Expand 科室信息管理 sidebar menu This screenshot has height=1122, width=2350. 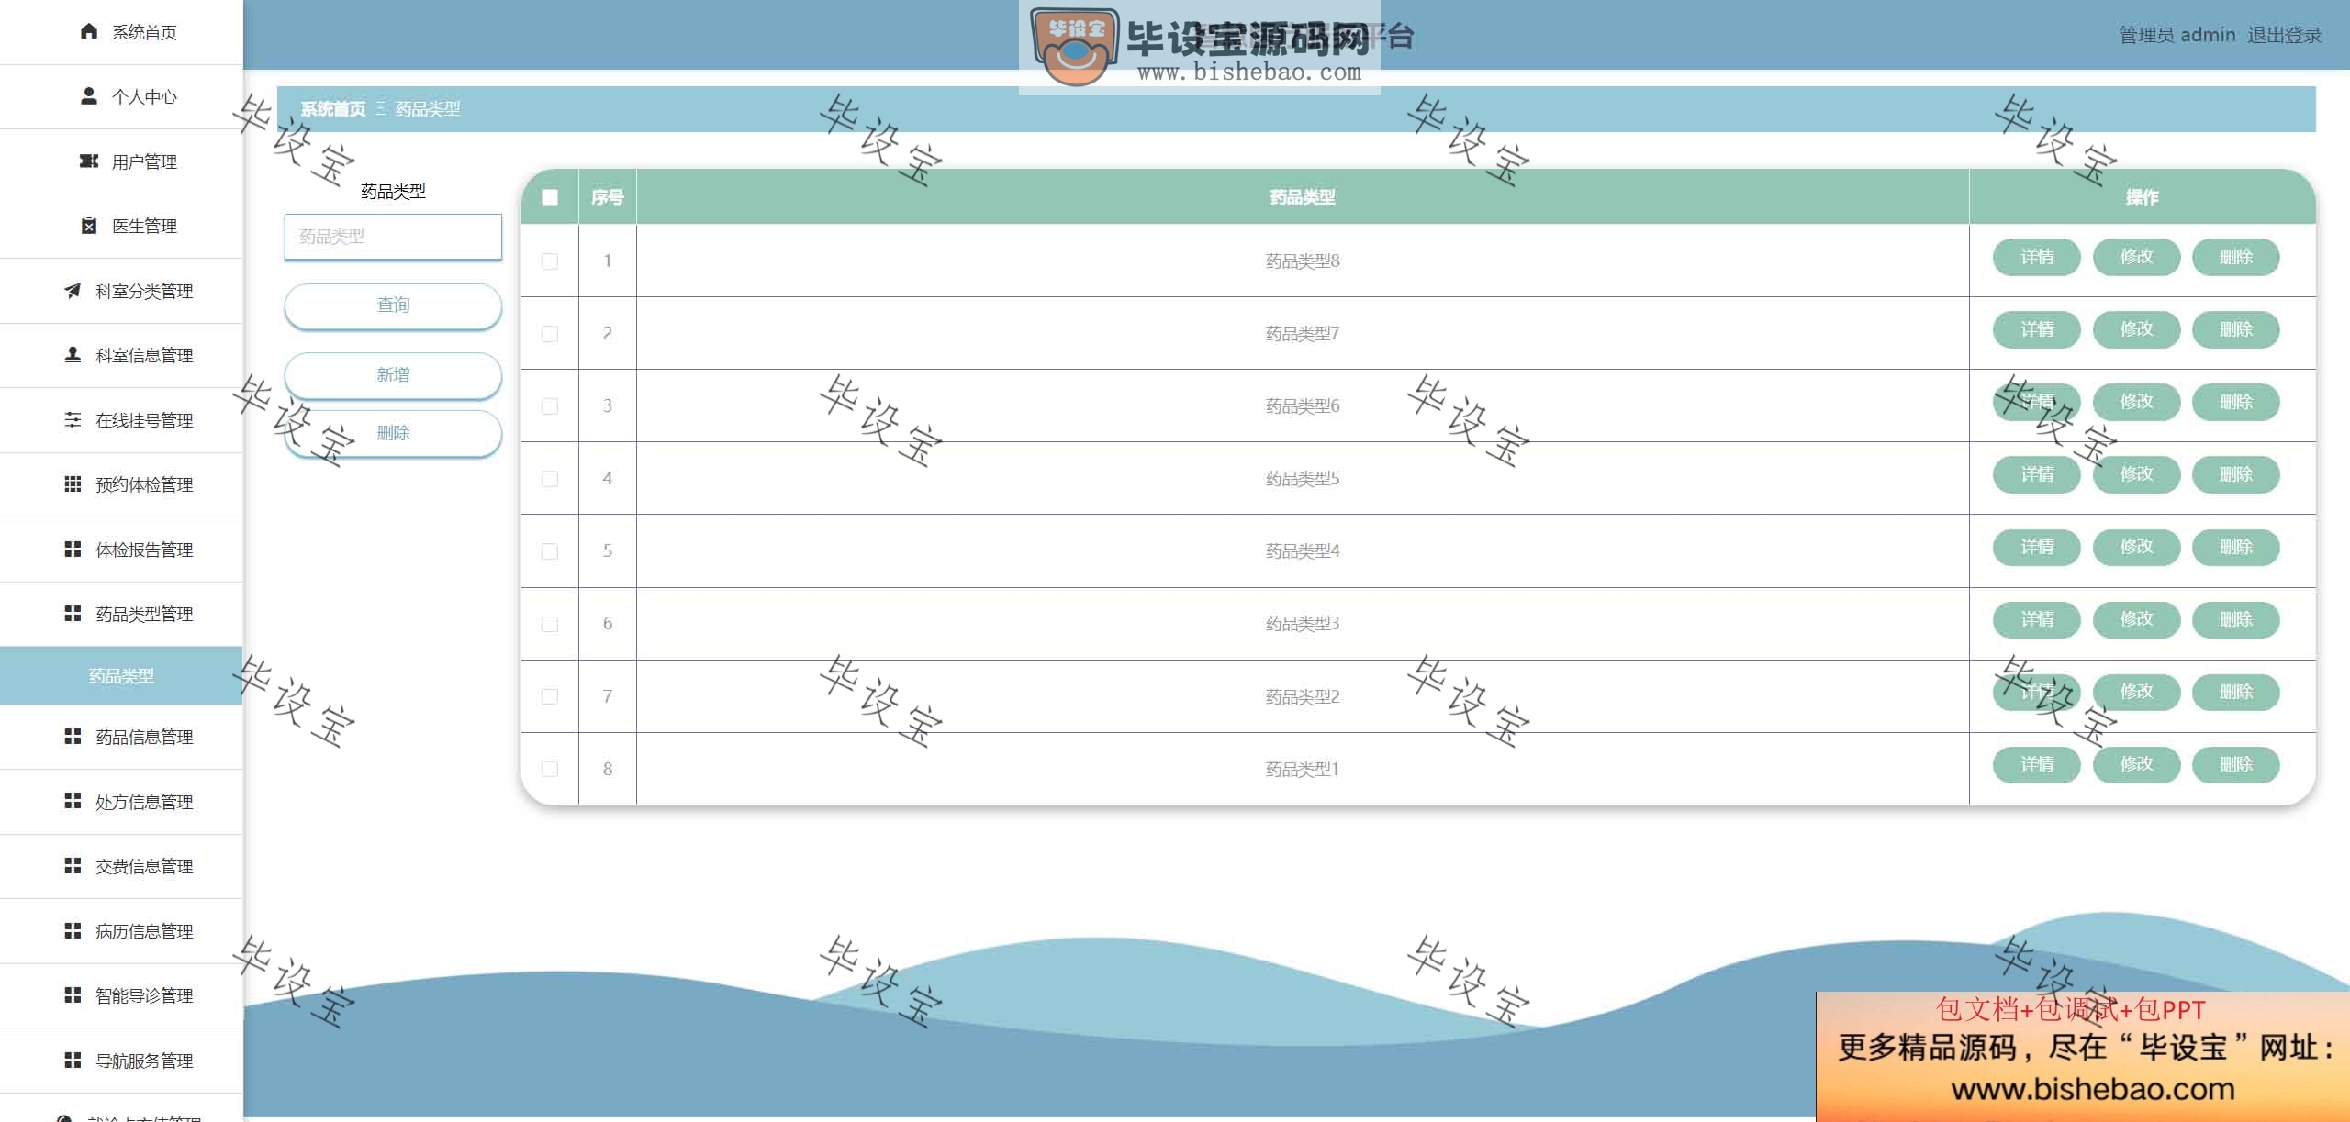pos(121,355)
